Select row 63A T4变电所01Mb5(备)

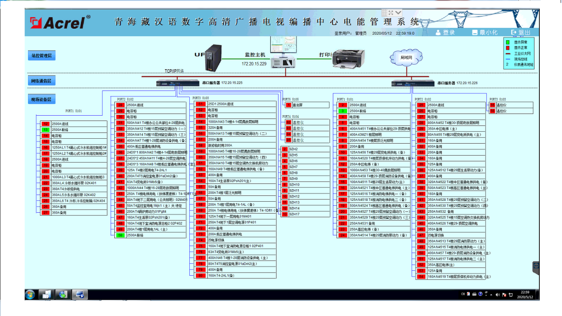[151, 182]
